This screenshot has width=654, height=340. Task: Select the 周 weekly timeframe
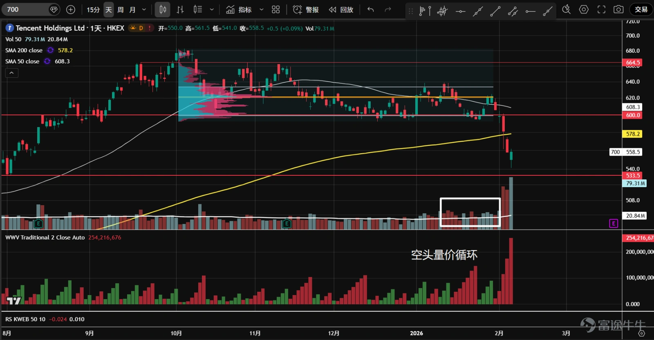tap(121, 9)
